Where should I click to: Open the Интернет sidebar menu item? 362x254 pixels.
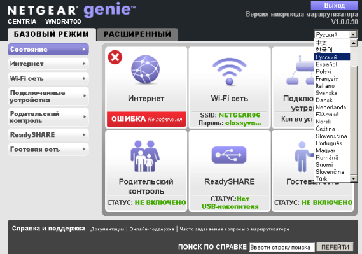click(48, 64)
